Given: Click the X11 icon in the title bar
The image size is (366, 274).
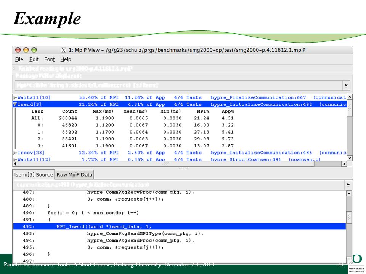Looking at the screenshot, I should pos(64,50).
